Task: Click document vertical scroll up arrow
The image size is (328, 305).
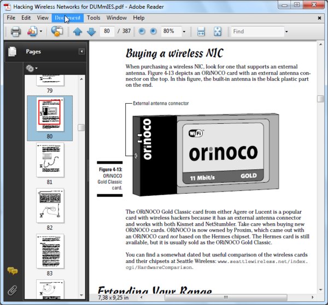Action: pos(320,44)
